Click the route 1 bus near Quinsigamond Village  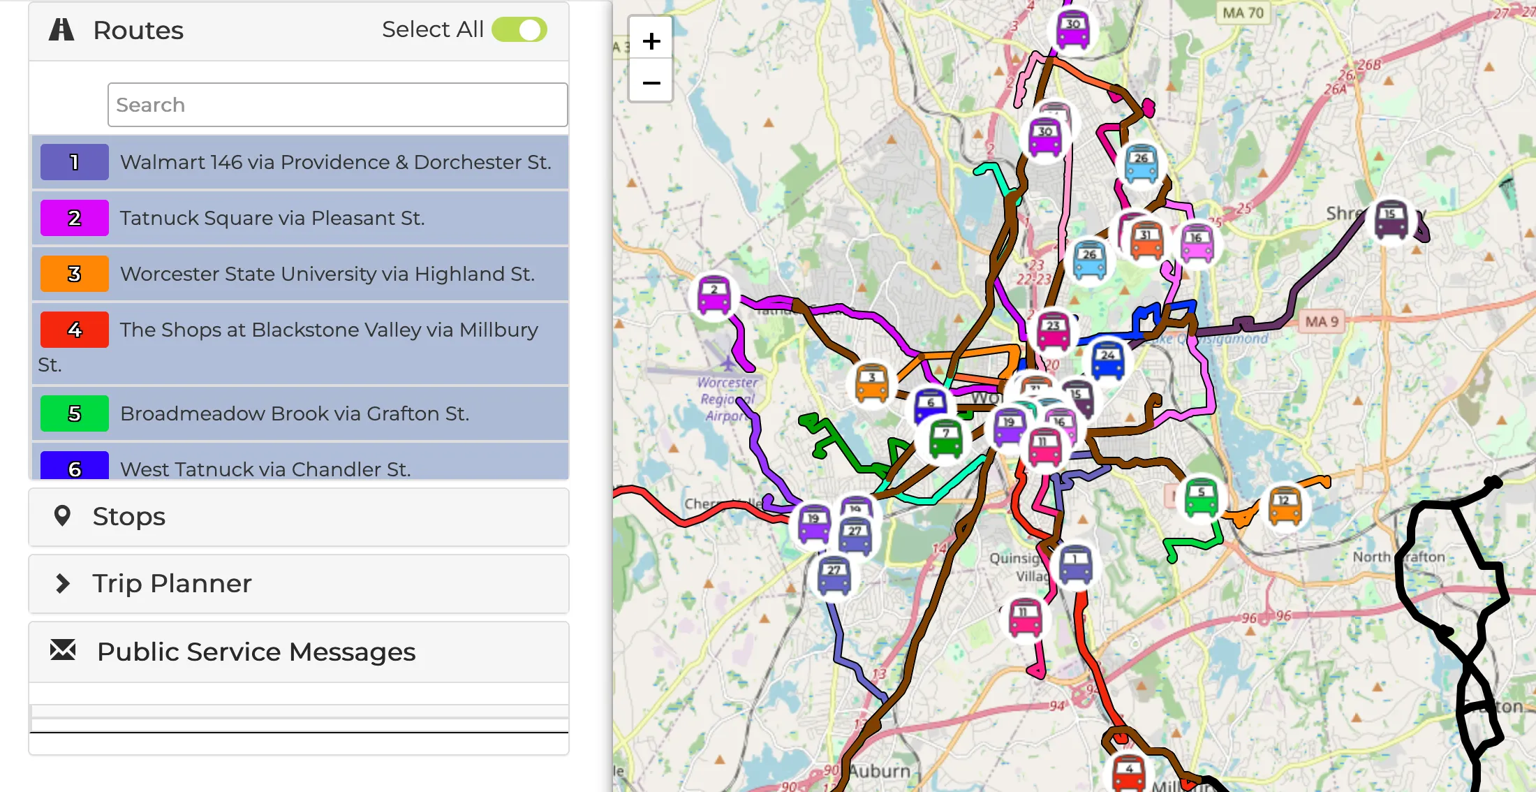point(1076,564)
